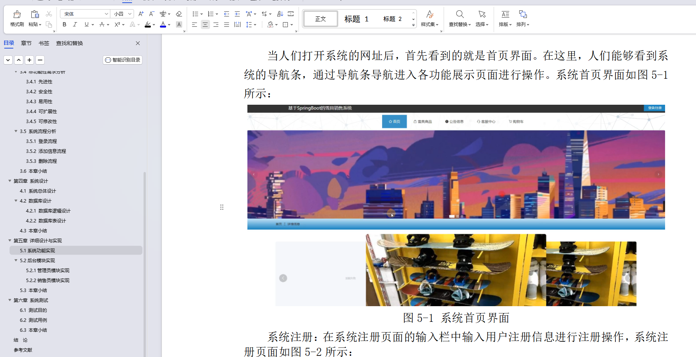The height and width of the screenshot is (357, 696).
Task: Switch to the 章节 tab
Action: (x=26, y=43)
